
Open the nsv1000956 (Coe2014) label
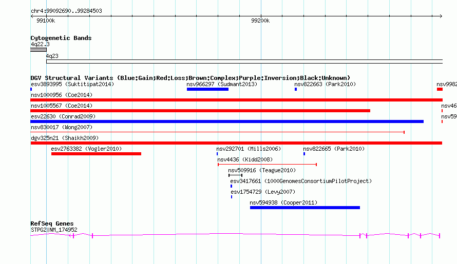(x=62, y=95)
